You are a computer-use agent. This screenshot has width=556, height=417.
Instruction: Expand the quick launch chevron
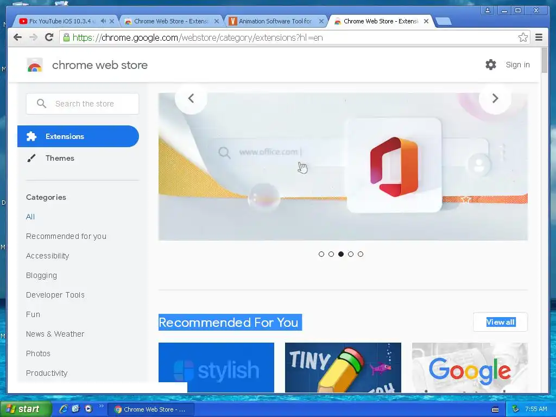pyautogui.click(x=101, y=406)
